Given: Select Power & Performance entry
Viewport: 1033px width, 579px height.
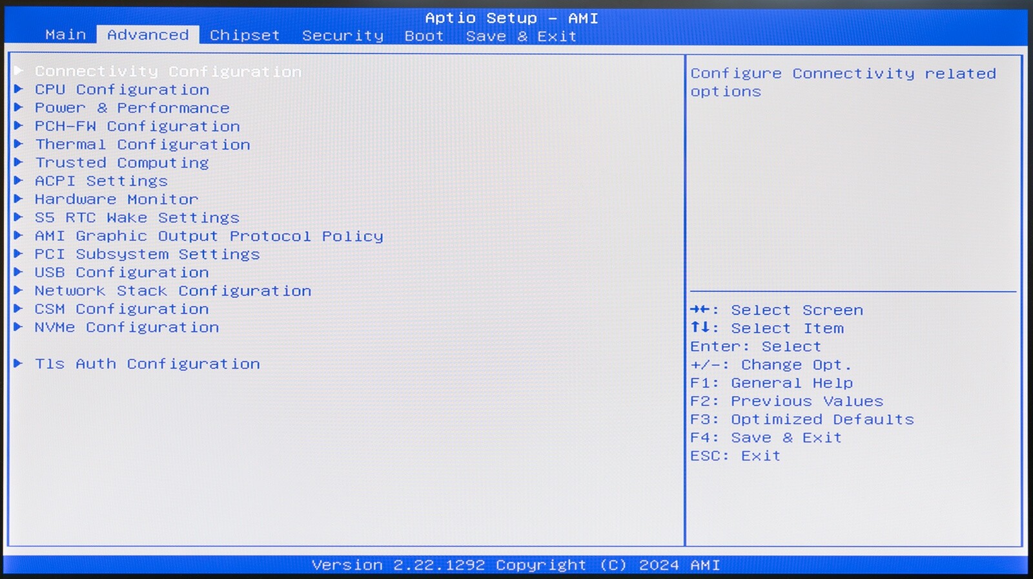Looking at the screenshot, I should 132,107.
